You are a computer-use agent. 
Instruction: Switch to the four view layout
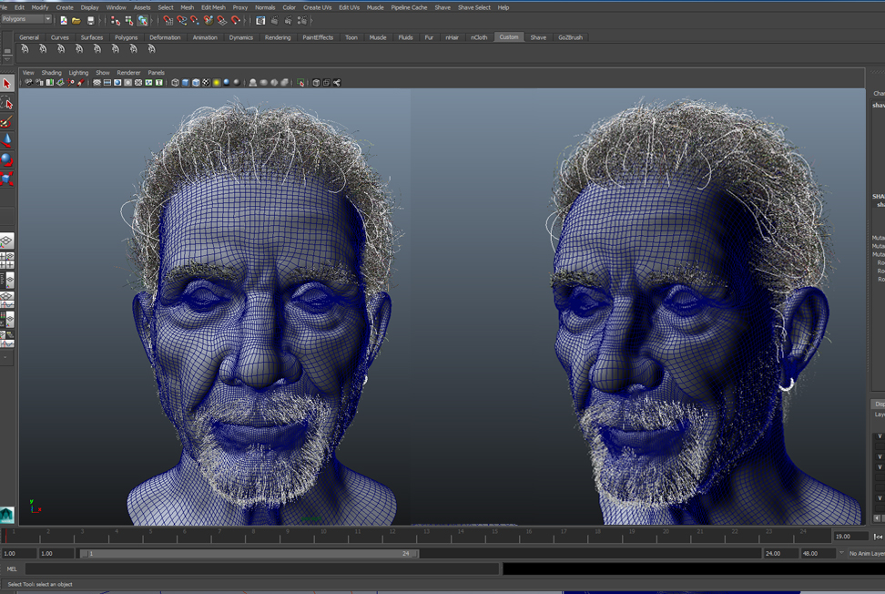[6, 261]
